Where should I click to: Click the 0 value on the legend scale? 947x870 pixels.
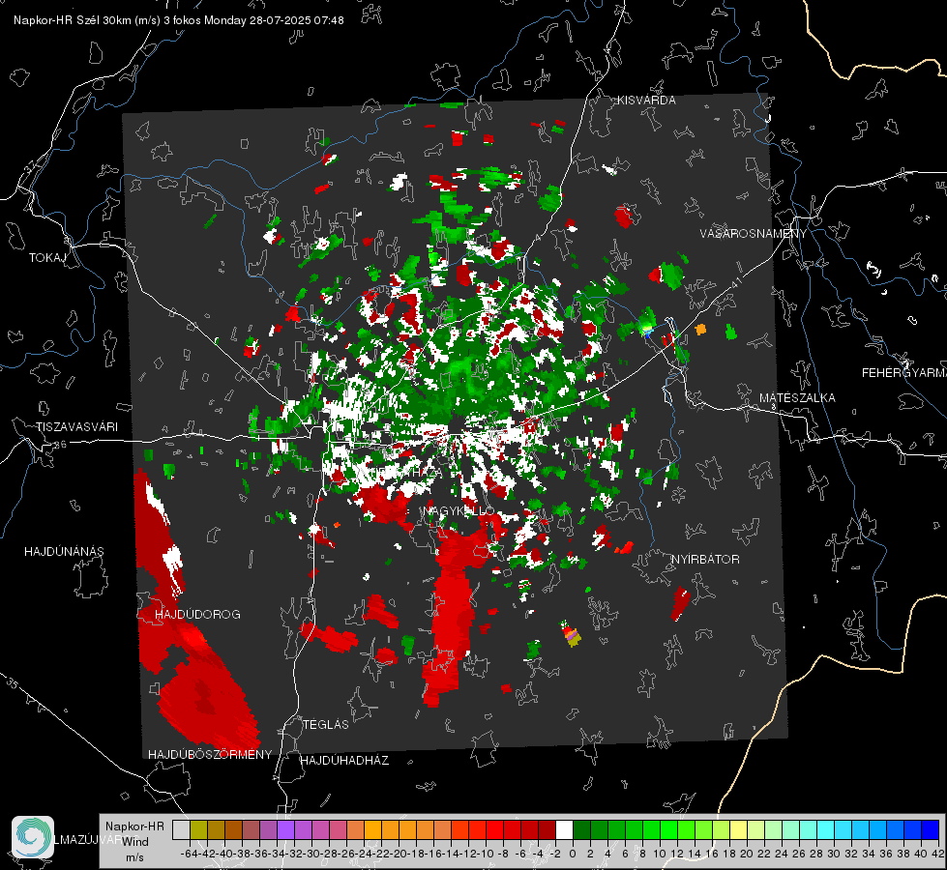coord(573,854)
